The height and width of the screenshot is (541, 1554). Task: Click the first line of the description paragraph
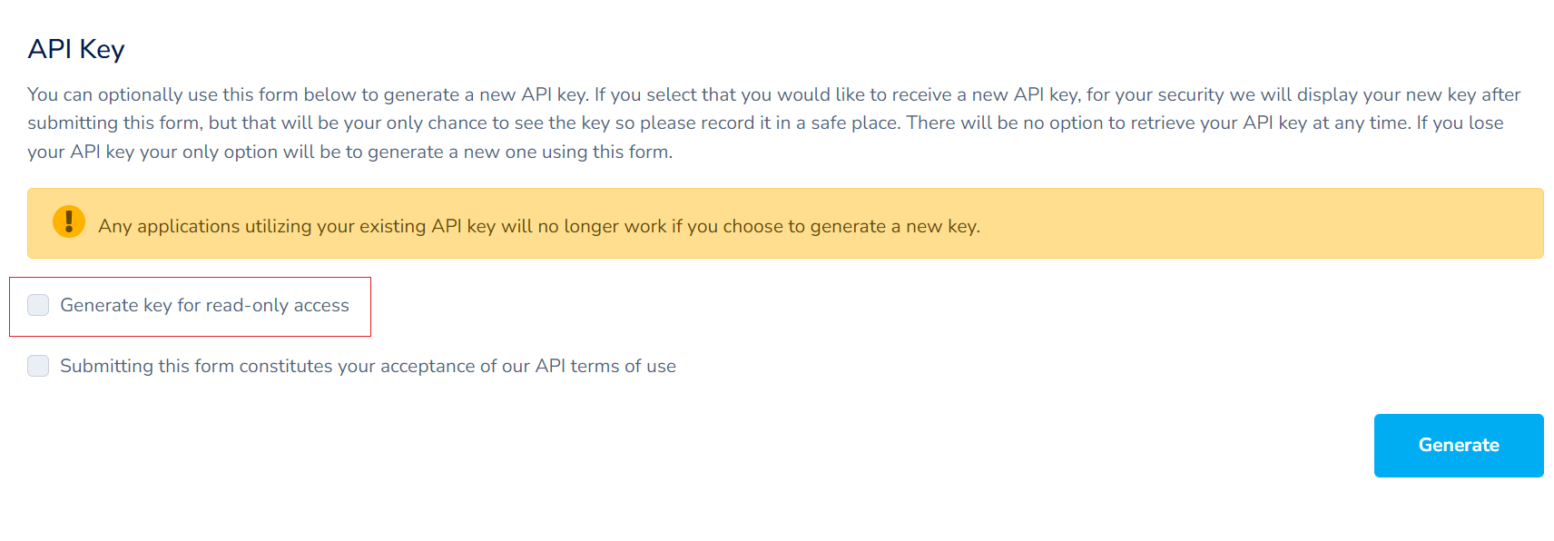pos(773,94)
